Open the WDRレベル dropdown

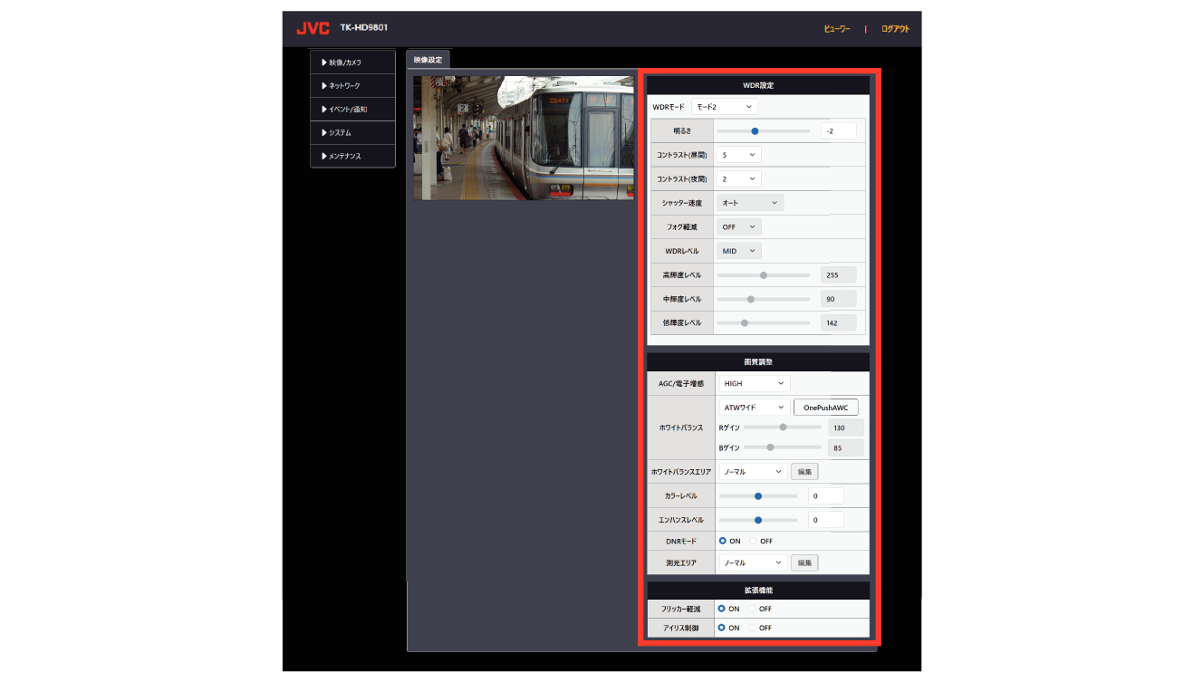(739, 251)
